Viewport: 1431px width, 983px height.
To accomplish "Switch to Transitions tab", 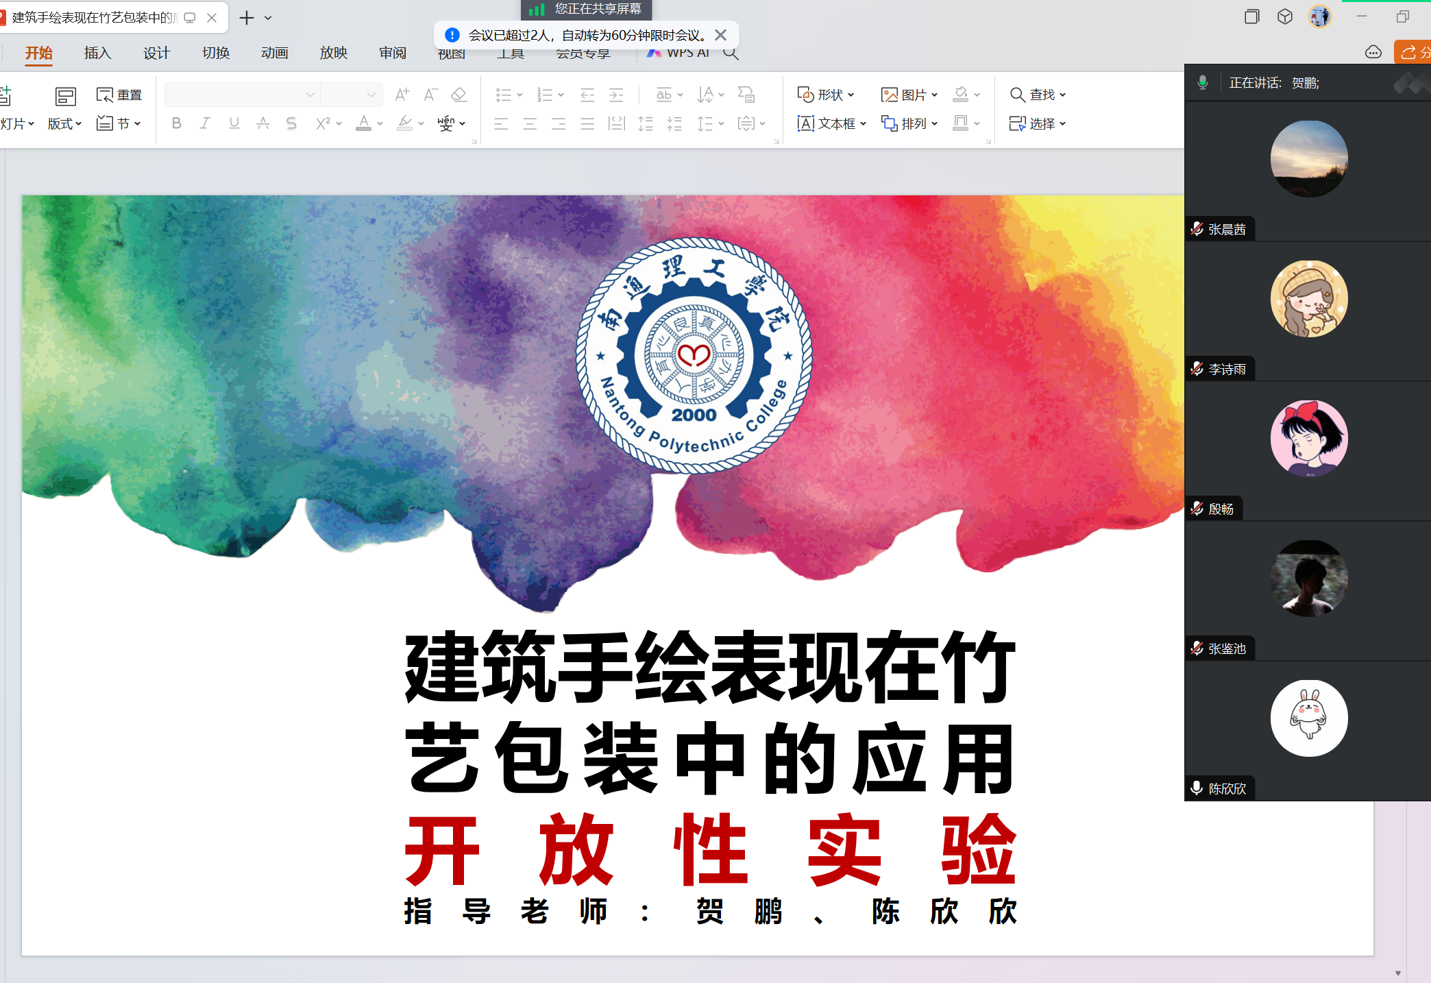I will click(x=216, y=53).
